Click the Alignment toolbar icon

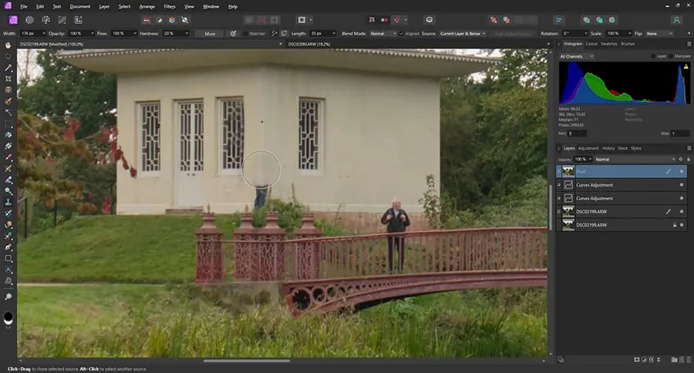click(558, 20)
